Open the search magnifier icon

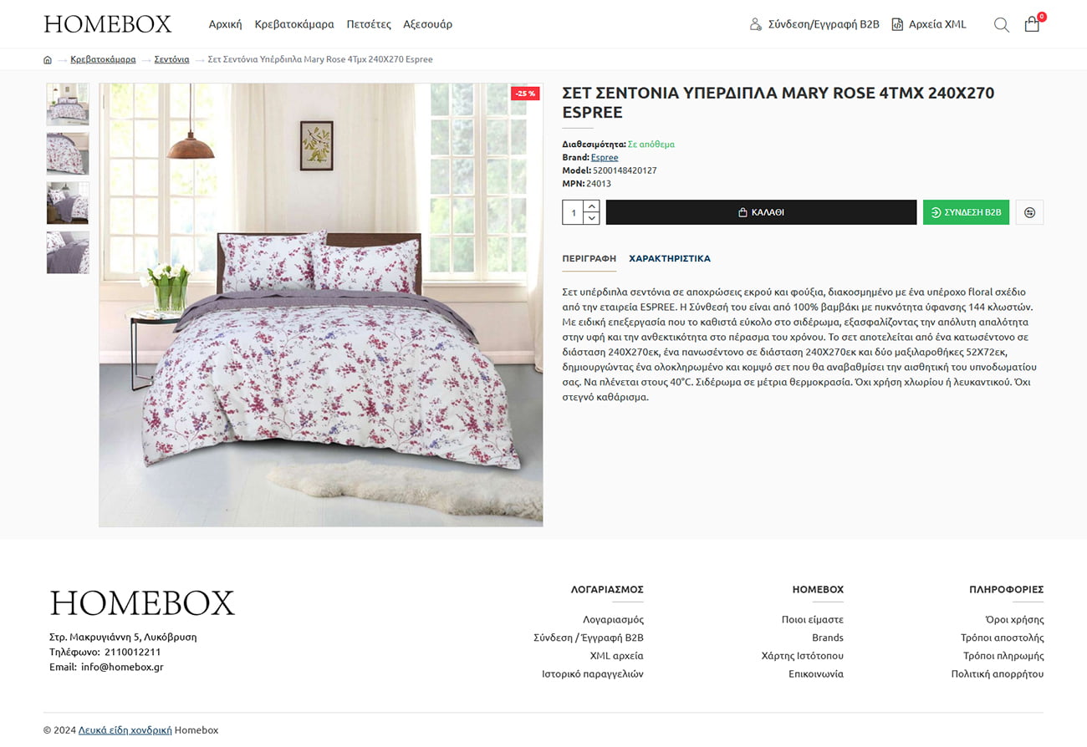[1001, 25]
